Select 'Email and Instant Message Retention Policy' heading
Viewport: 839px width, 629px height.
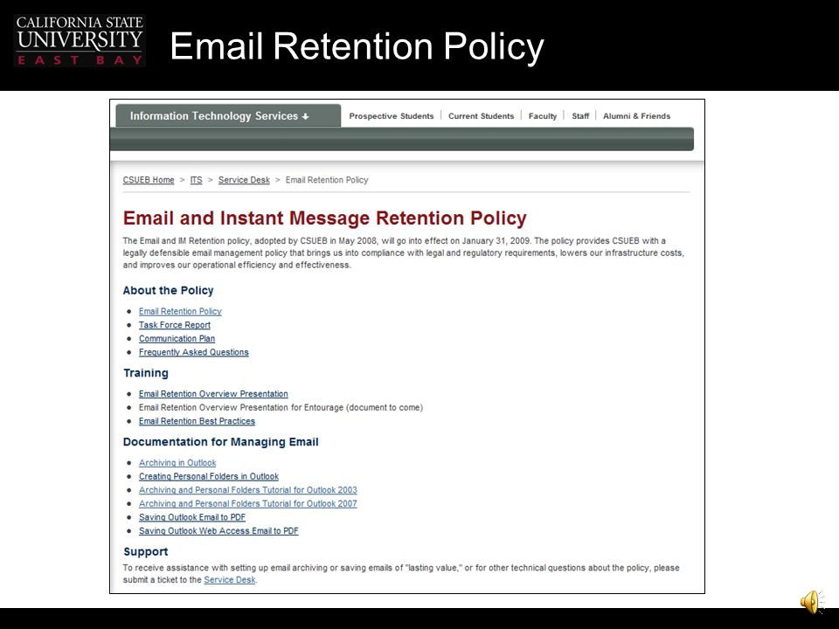point(325,218)
